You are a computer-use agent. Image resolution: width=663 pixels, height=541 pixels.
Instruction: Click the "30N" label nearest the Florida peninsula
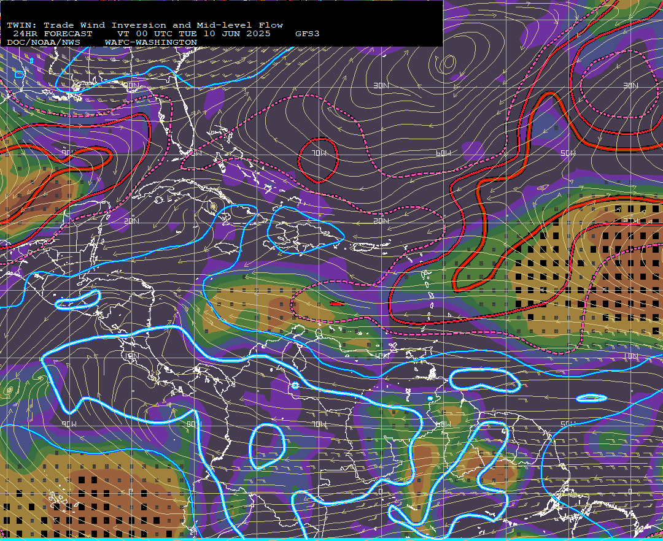(131, 85)
